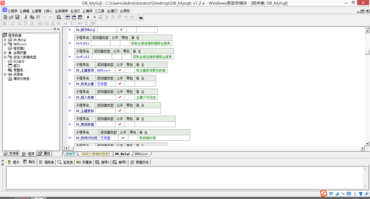Screen dimensions: 370x199
Task: Toggle the third panel layout icon
Action: coord(80,17)
